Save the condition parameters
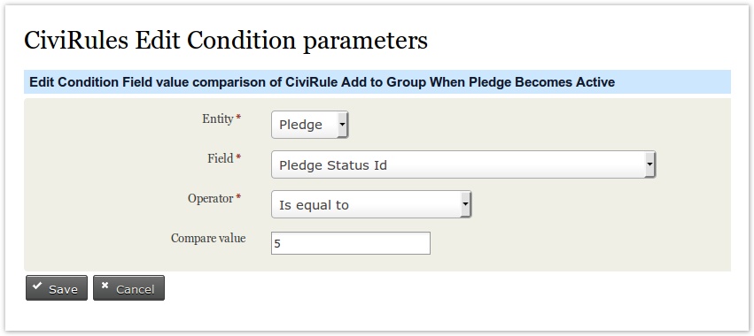The image size is (754, 336). click(x=57, y=288)
